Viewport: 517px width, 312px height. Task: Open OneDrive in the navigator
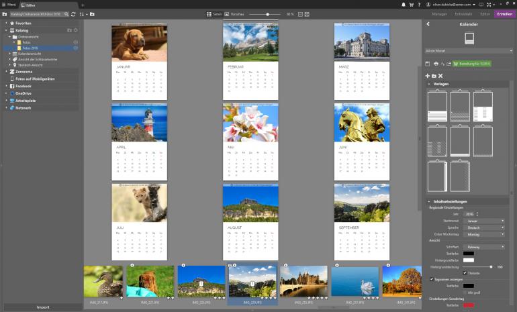[x=23, y=93]
